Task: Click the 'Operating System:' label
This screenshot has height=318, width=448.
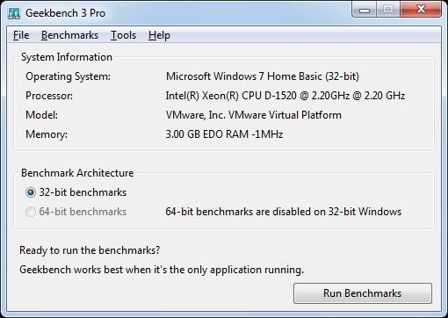Action: click(x=69, y=76)
